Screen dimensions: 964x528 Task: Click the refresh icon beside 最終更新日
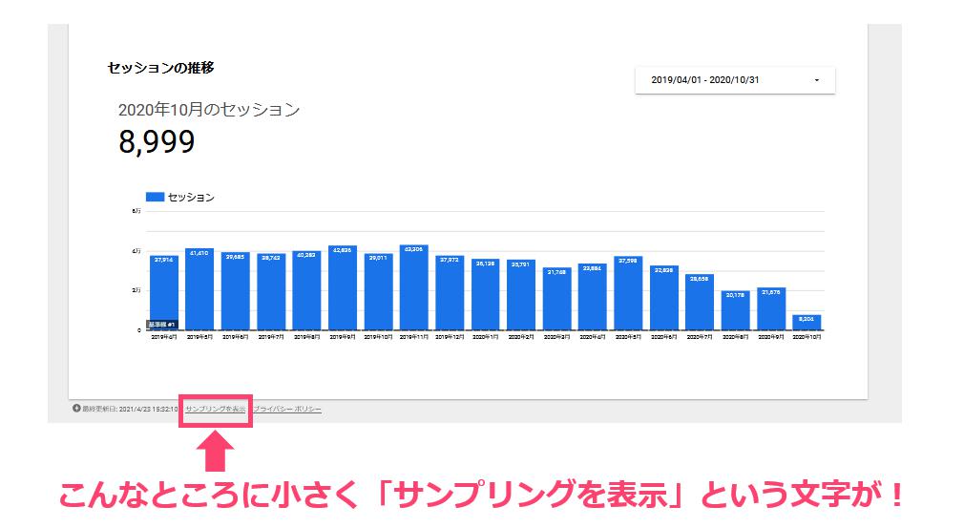(x=76, y=408)
